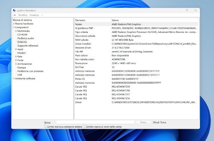Expand the Ambiente software node
Viewport: 214px width, 141px height.
click(14, 78)
